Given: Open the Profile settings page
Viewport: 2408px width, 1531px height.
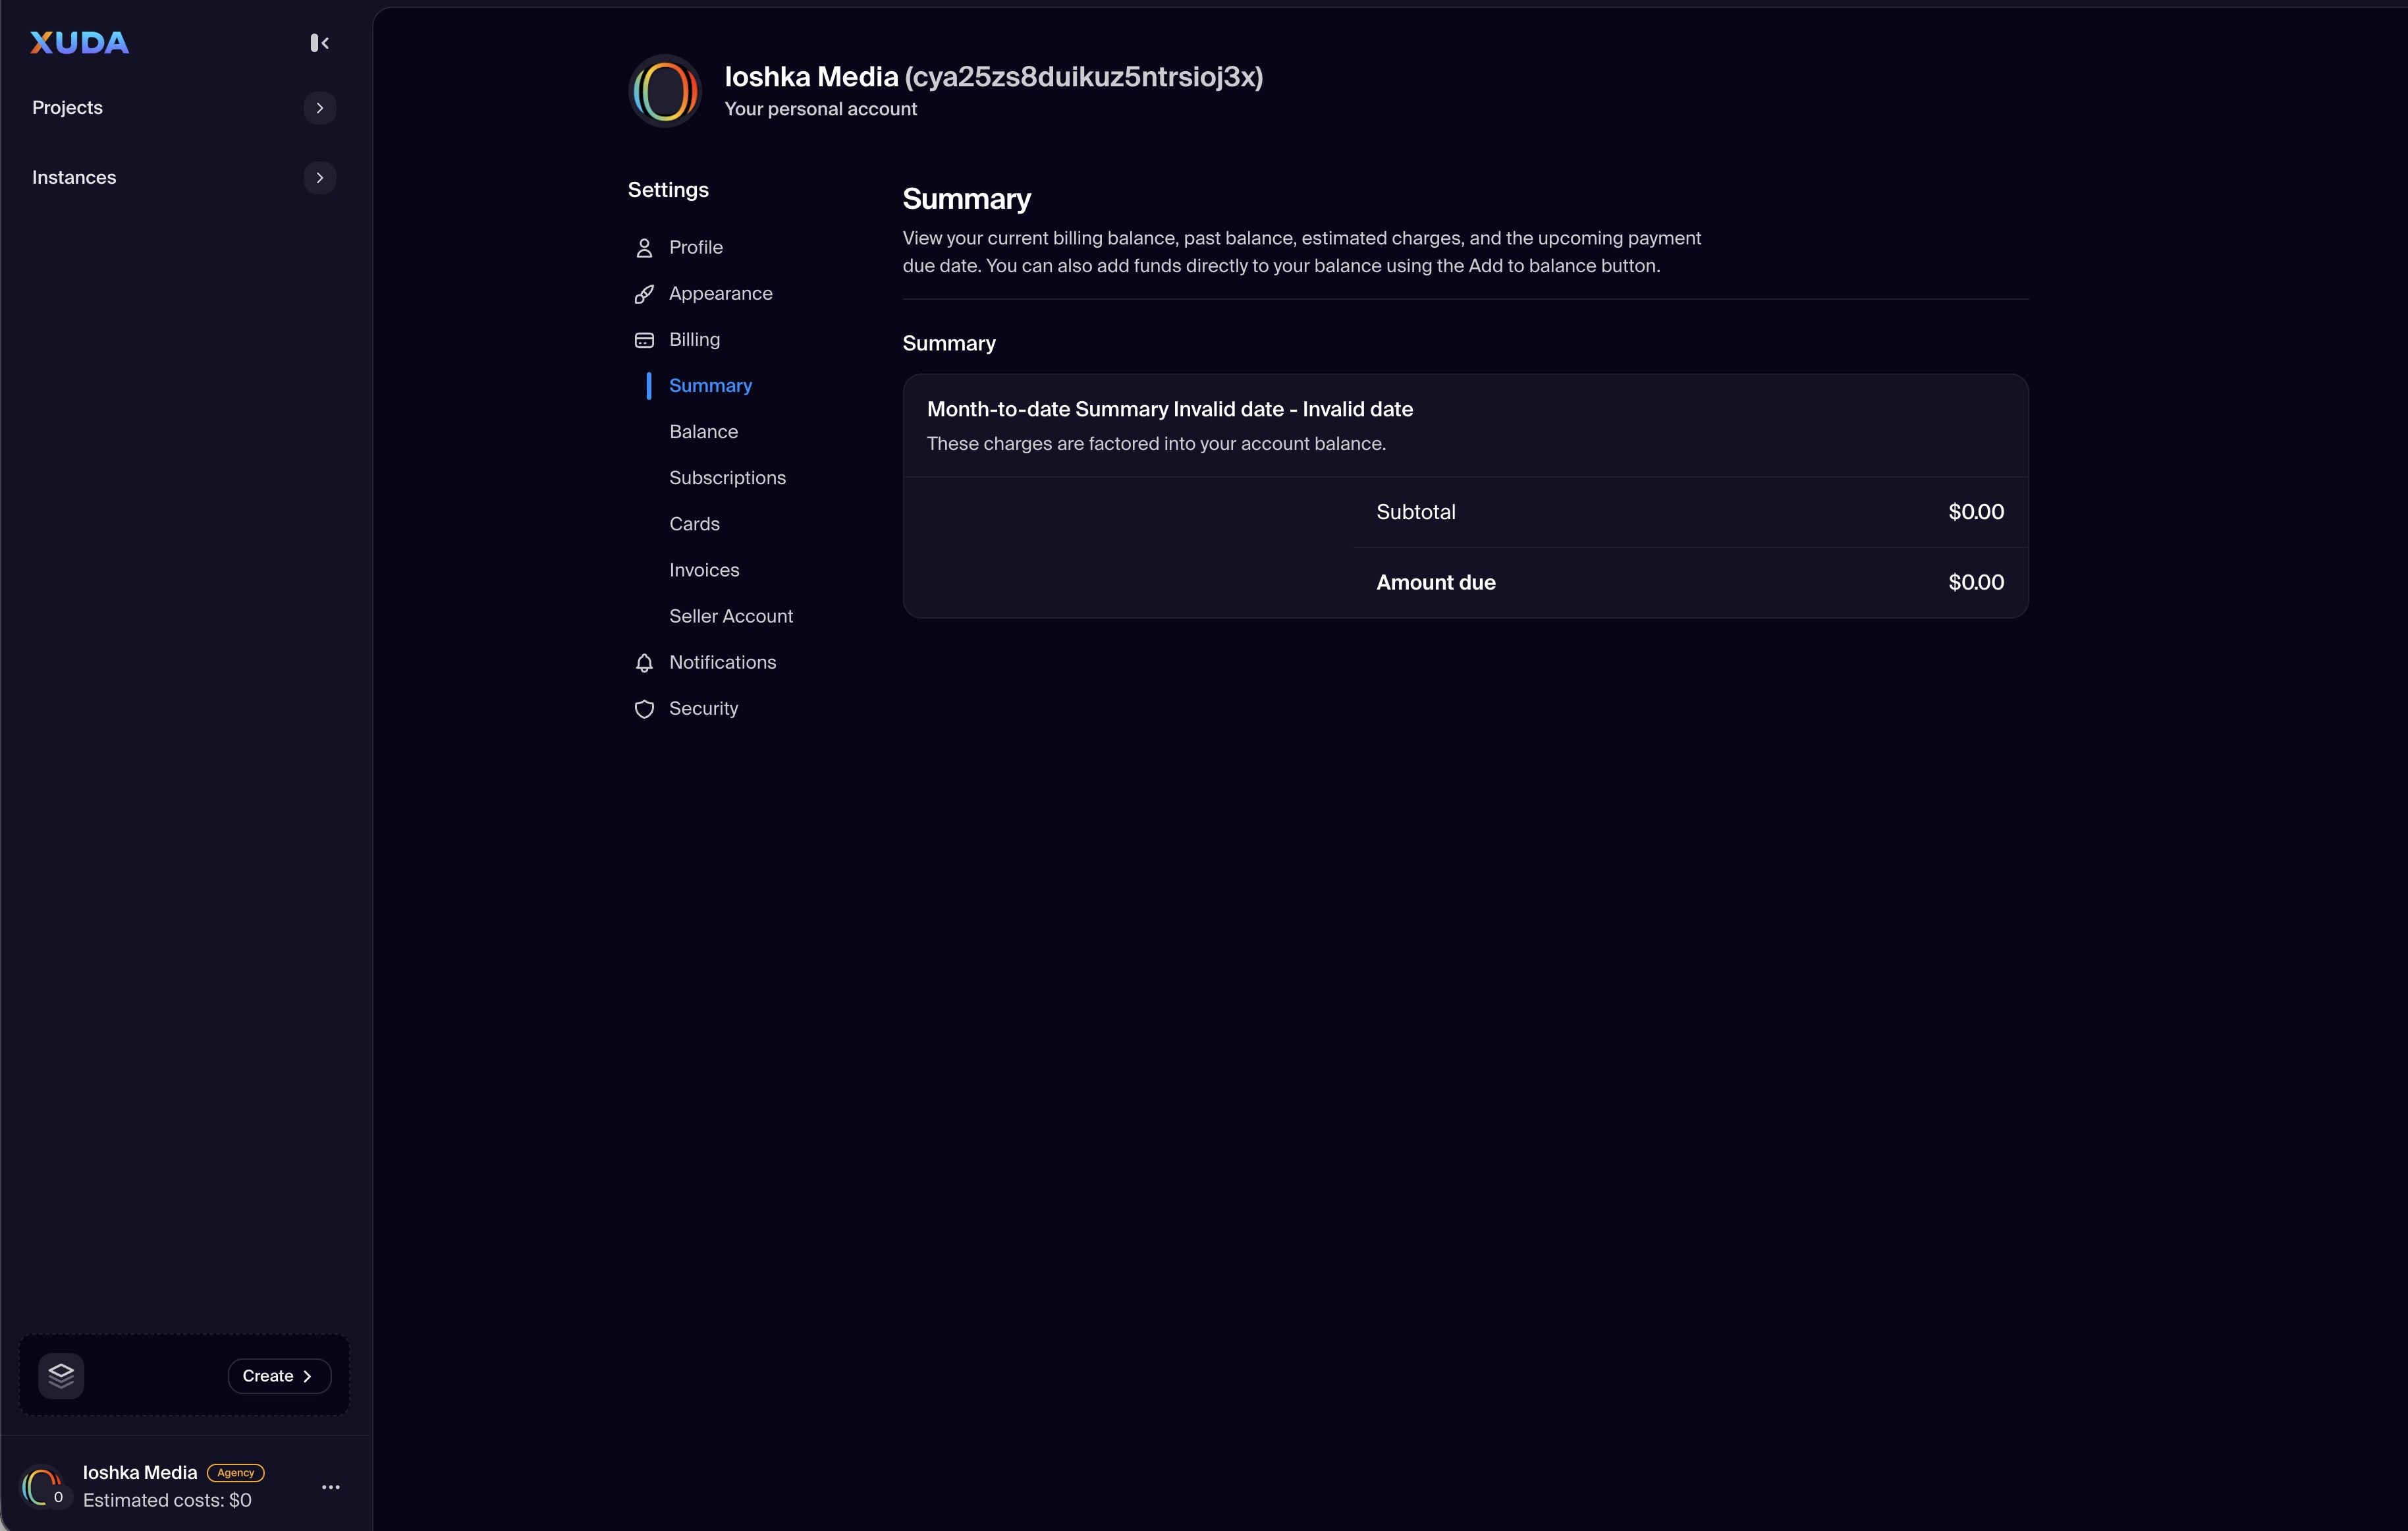Looking at the screenshot, I should click(695, 247).
